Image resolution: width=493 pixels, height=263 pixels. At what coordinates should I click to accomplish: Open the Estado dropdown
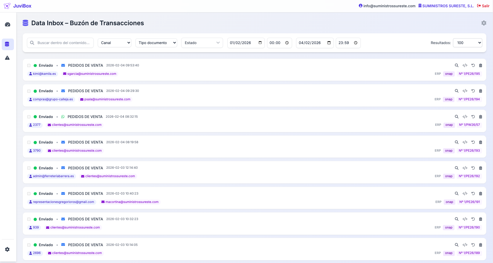202,43
